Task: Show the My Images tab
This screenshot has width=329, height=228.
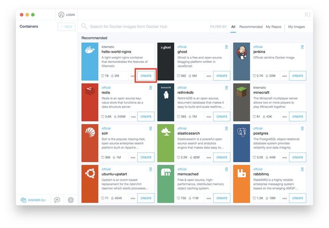Action: coord(297,27)
